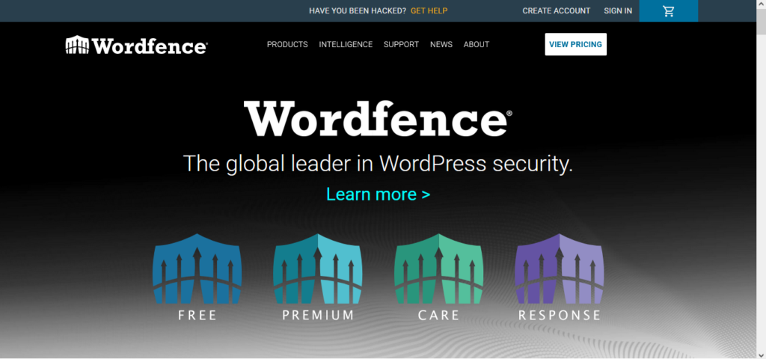Click the Get Help link
The width and height of the screenshot is (766, 359).
(x=429, y=10)
